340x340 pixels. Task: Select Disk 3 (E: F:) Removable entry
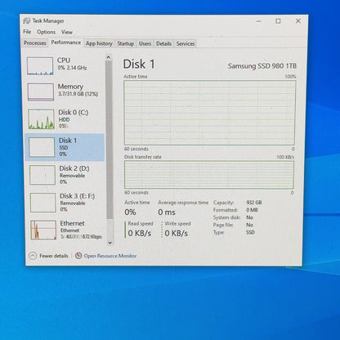[x=66, y=203]
